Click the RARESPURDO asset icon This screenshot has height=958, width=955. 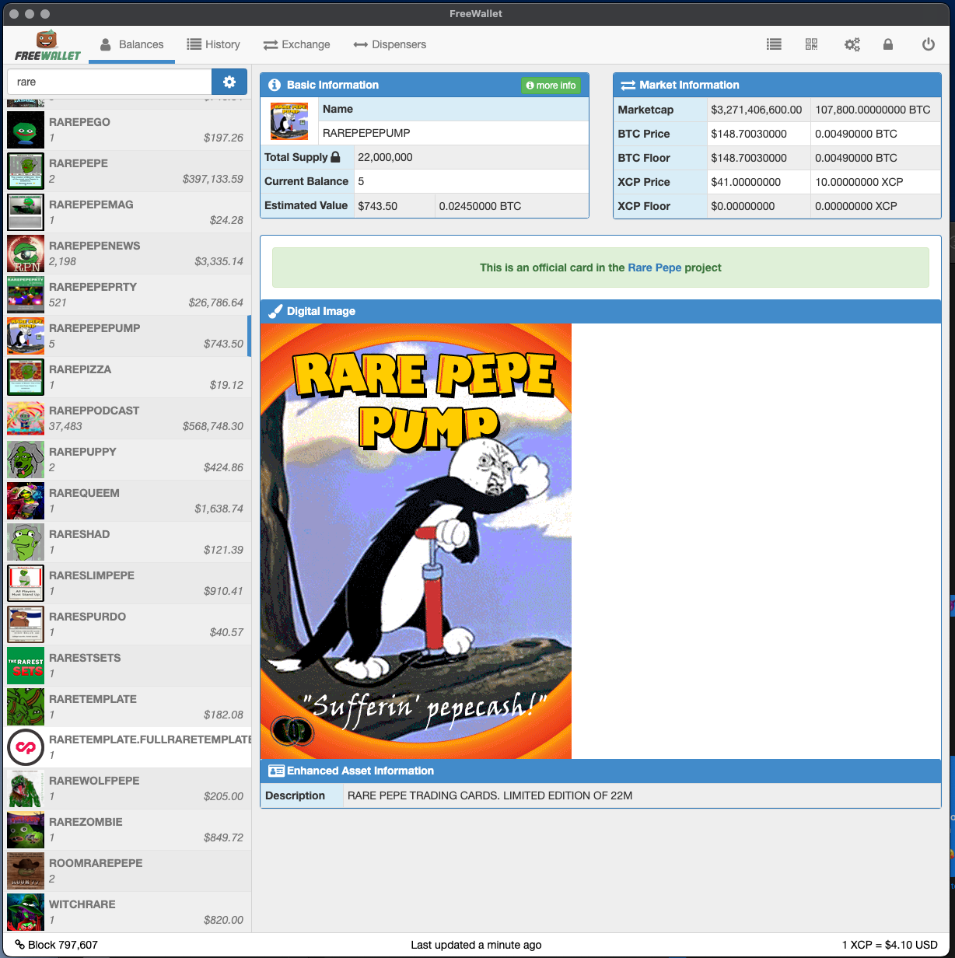coord(26,624)
